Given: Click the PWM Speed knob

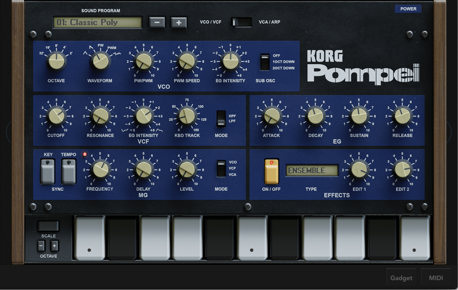Looking at the screenshot, I should 187,61.
